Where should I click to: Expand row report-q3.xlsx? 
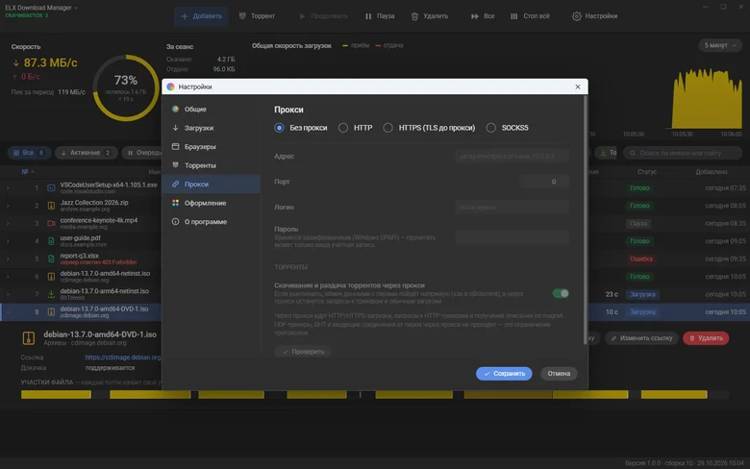tap(8, 259)
